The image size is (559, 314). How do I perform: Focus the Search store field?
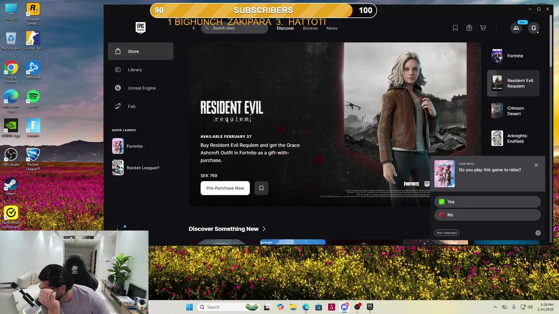[235, 28]
